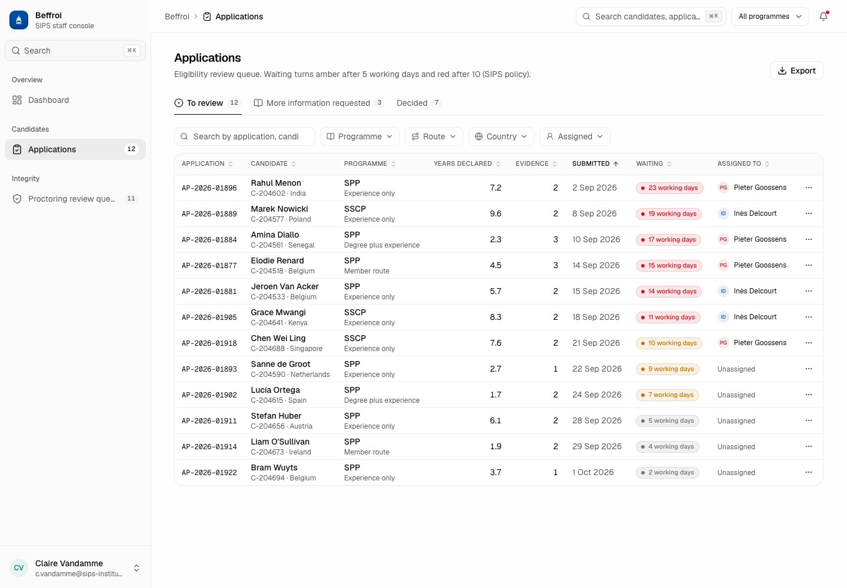
Task: Open the notifications bell
Action: click(823, 16)
